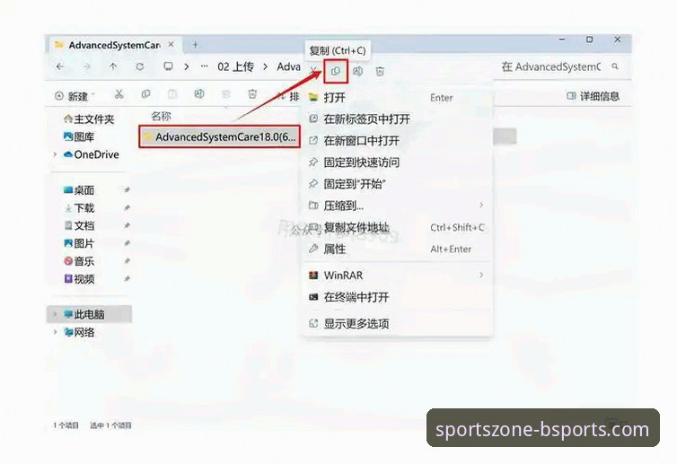Click the Adva breadcrumb segment
The width and height of the screenshot is (677, 464).
289,66
